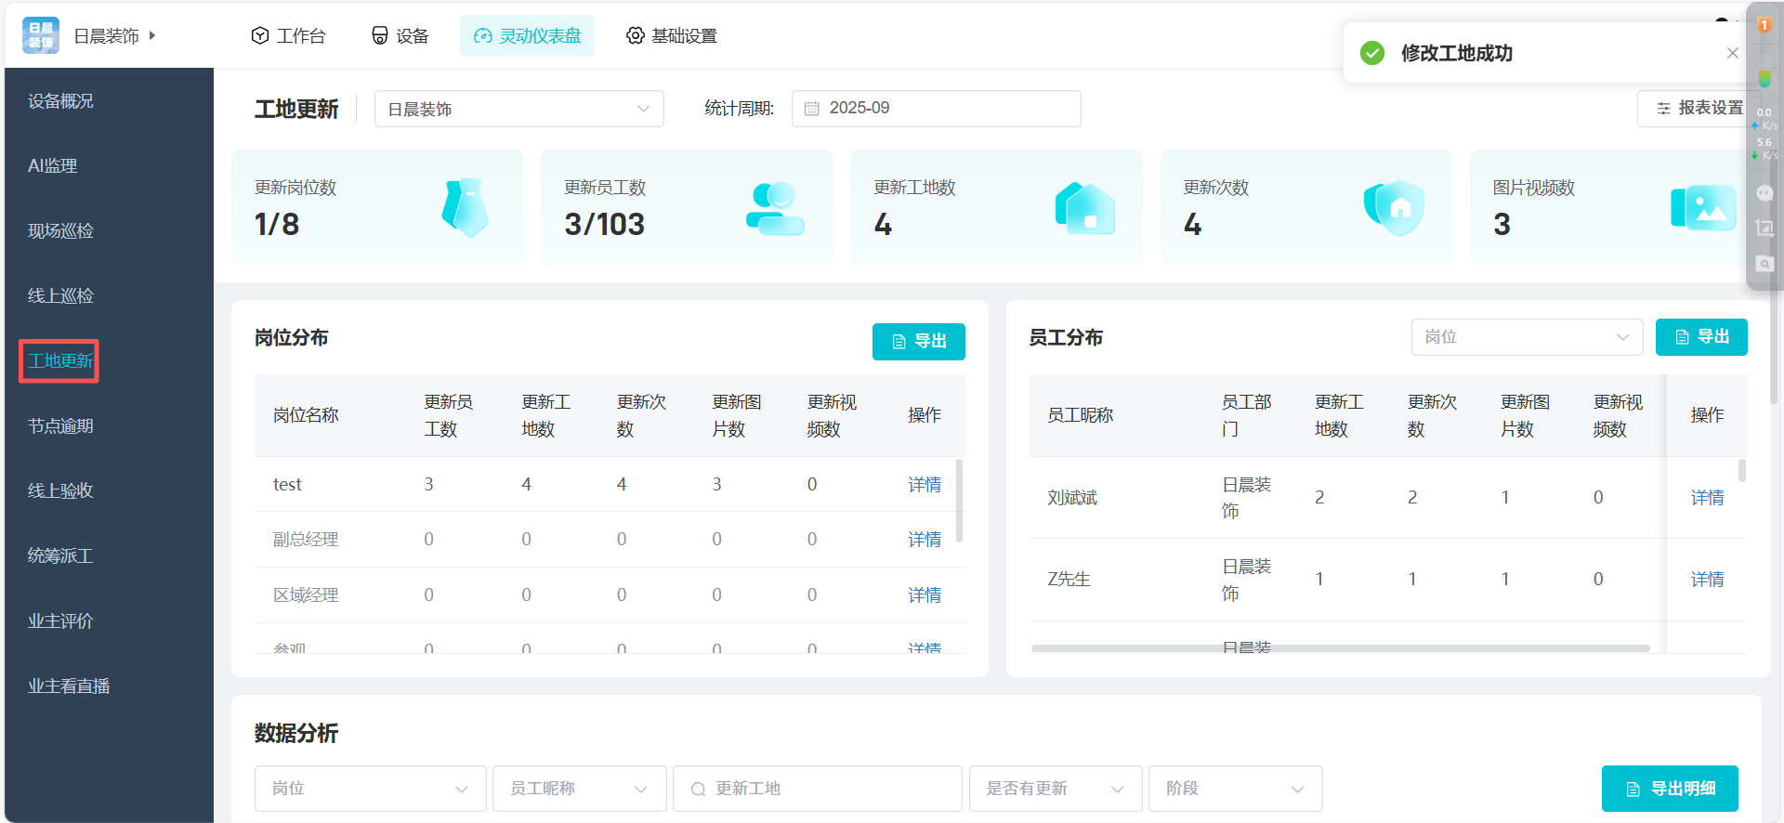The image size is (1784, 823).
Task: Open 线上验收 in the sidebar
Action: [x=60, y=490]
